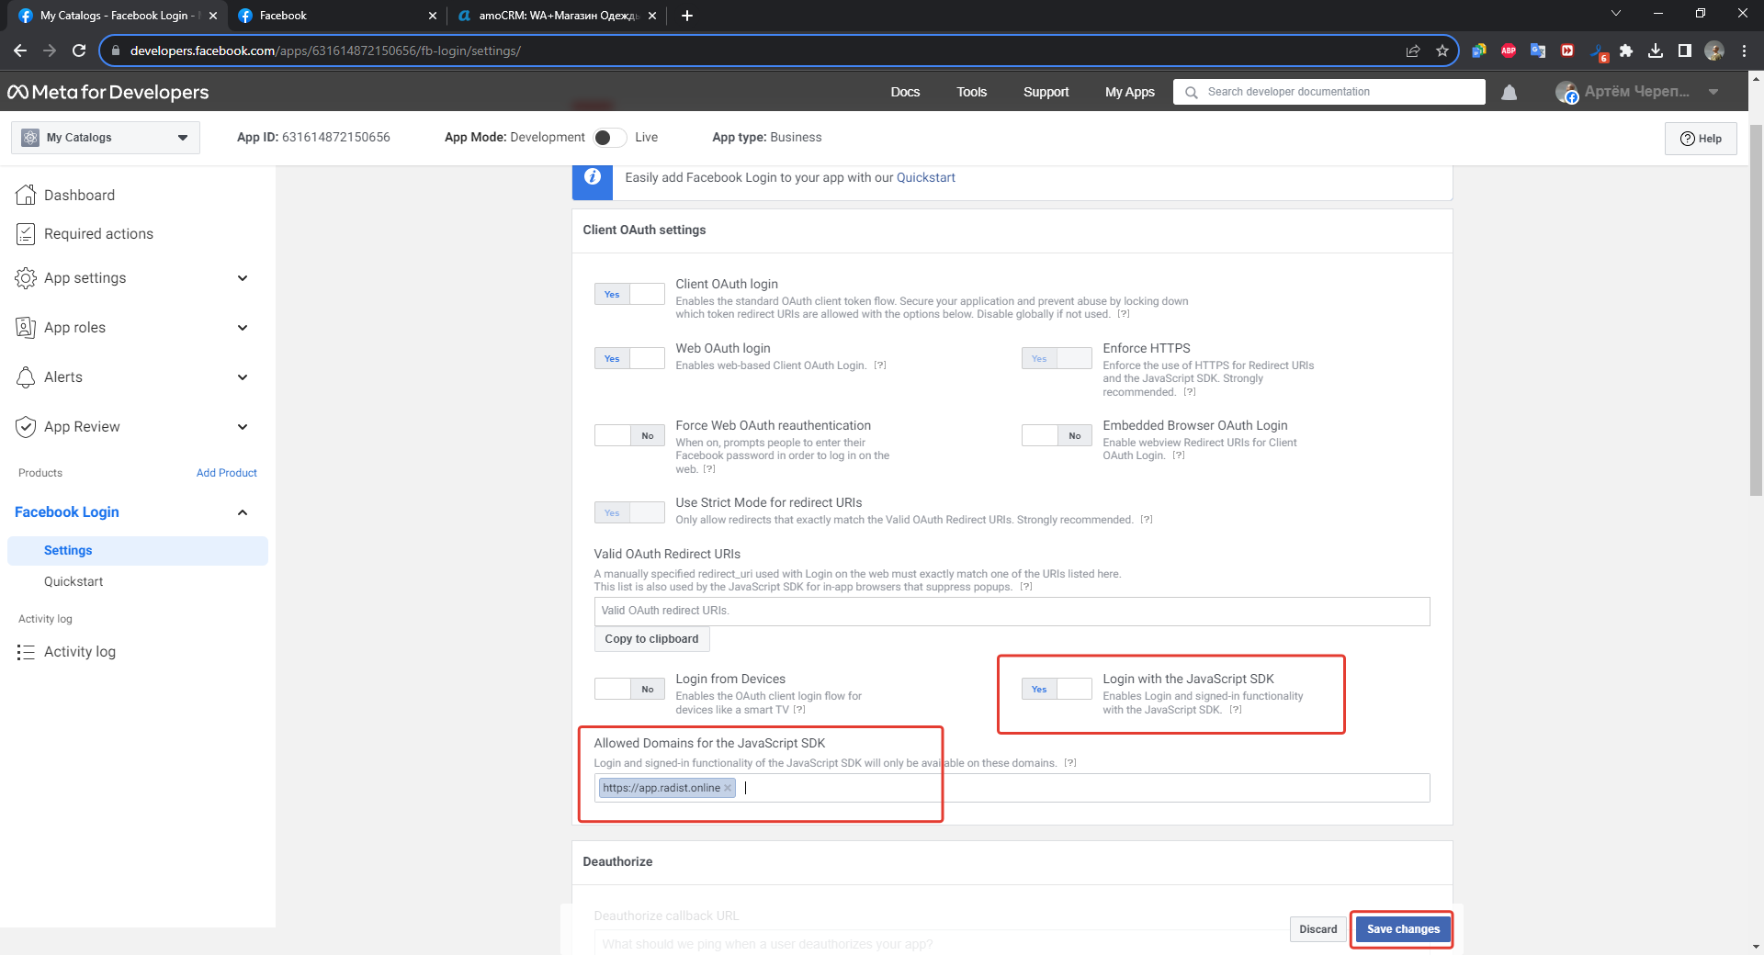The height and width of the screenshot is (955, 1764).
Task: Open the Docs menu item
Action: 904,92
